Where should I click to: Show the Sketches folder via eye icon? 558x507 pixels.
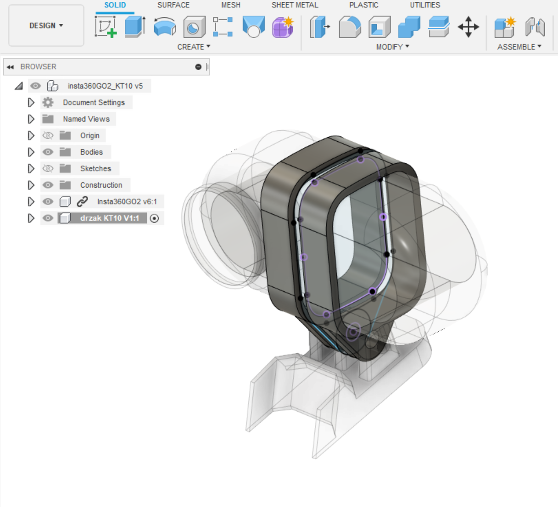tap(48, 168)
